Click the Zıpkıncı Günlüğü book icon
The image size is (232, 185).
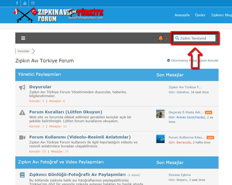(x=22, y=175)
